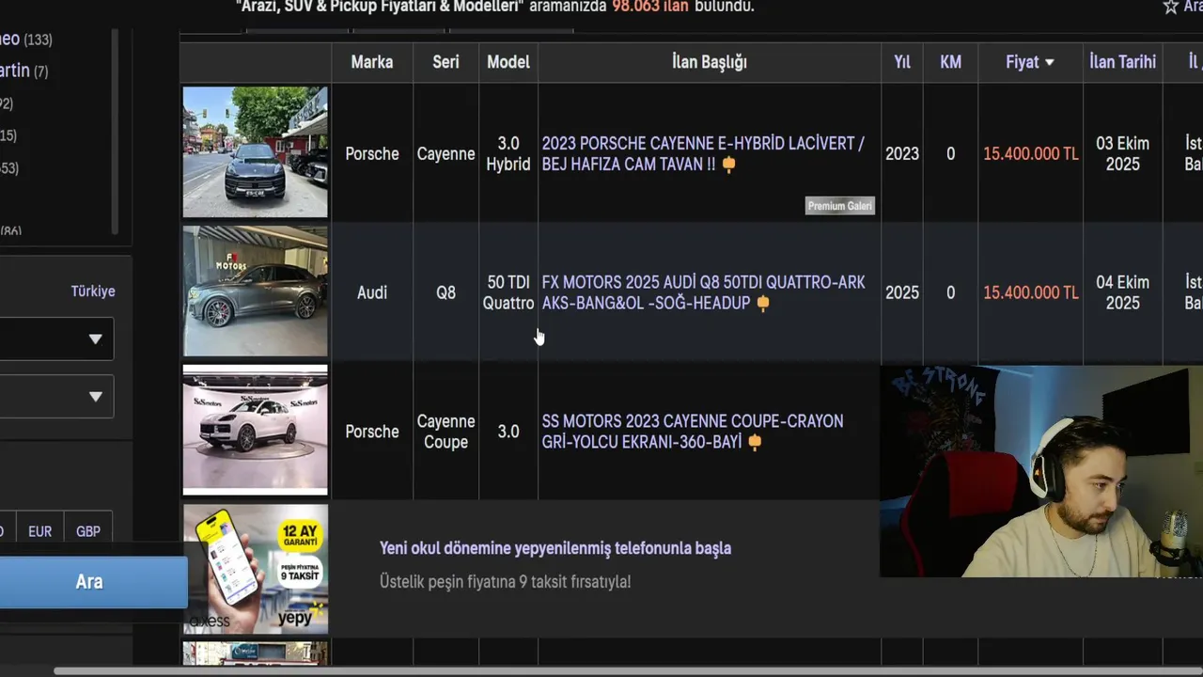Screen dimensions: 1203x677
Task: Open the second dropdown below Türkiye
Action: [x=55, y=397]
